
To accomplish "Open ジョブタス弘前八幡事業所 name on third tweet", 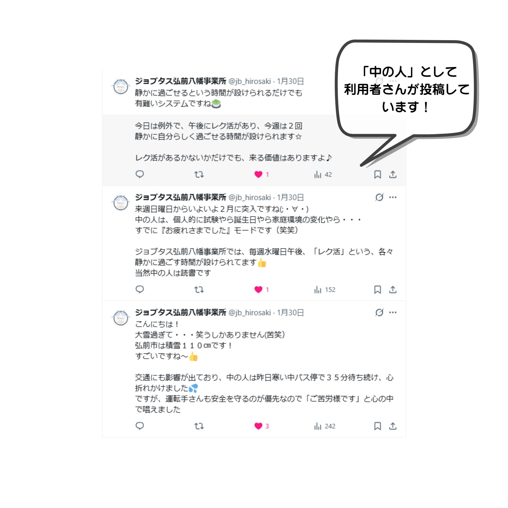I will point(180,312).
